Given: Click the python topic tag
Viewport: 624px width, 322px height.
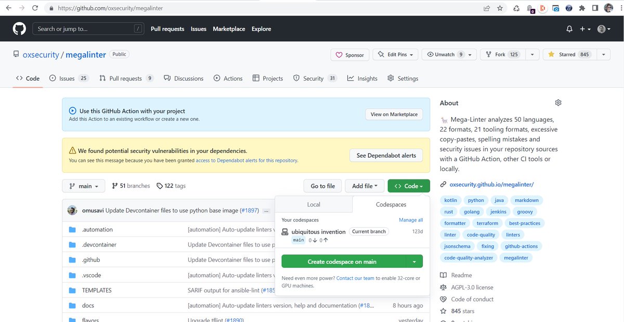Looking at the screenshot, I should pyautogui.click(x=475, y=200).
